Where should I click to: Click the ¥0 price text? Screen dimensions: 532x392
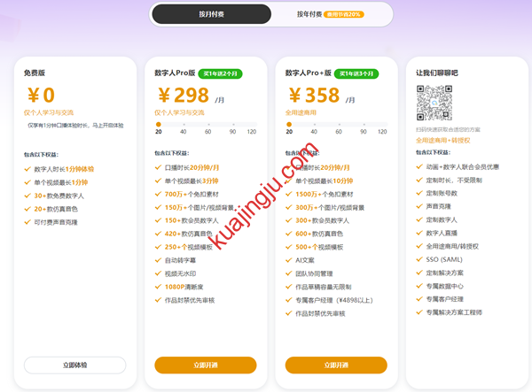click(41, 95)
